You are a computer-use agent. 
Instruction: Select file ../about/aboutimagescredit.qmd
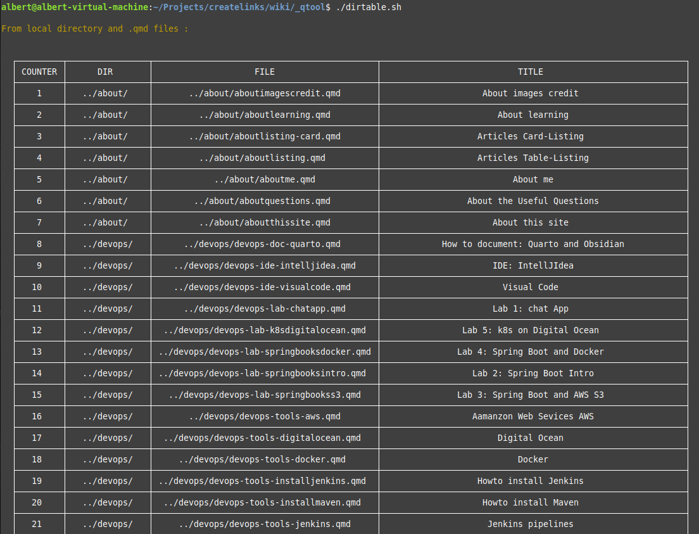coord(265,93)
